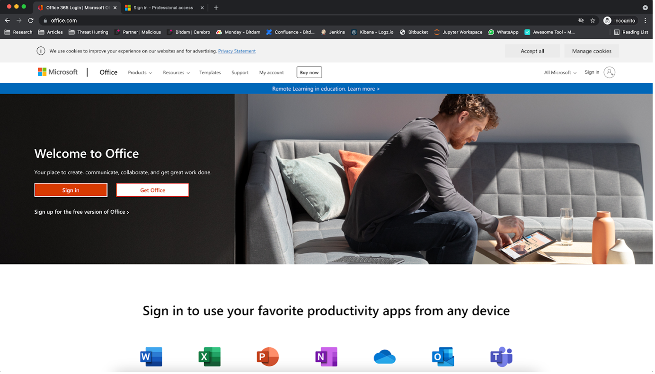Close the Office 365 Login tab

tap(115, 8)
